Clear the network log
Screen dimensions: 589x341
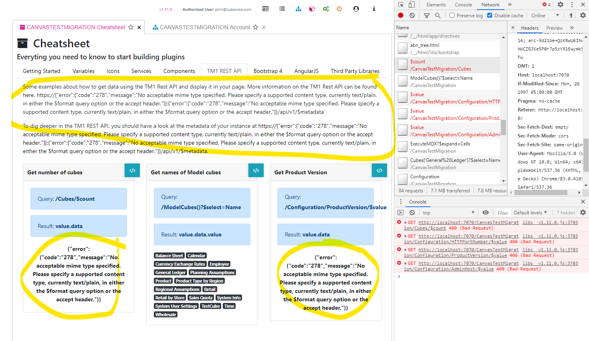(412, 15)
